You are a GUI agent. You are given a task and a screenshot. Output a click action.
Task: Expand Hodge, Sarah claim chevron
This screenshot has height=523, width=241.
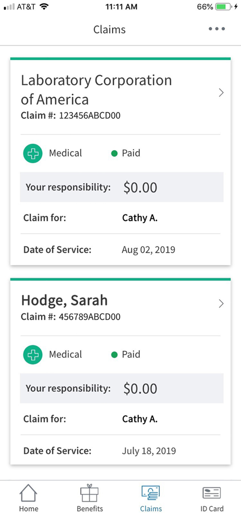tap(221, 303)
